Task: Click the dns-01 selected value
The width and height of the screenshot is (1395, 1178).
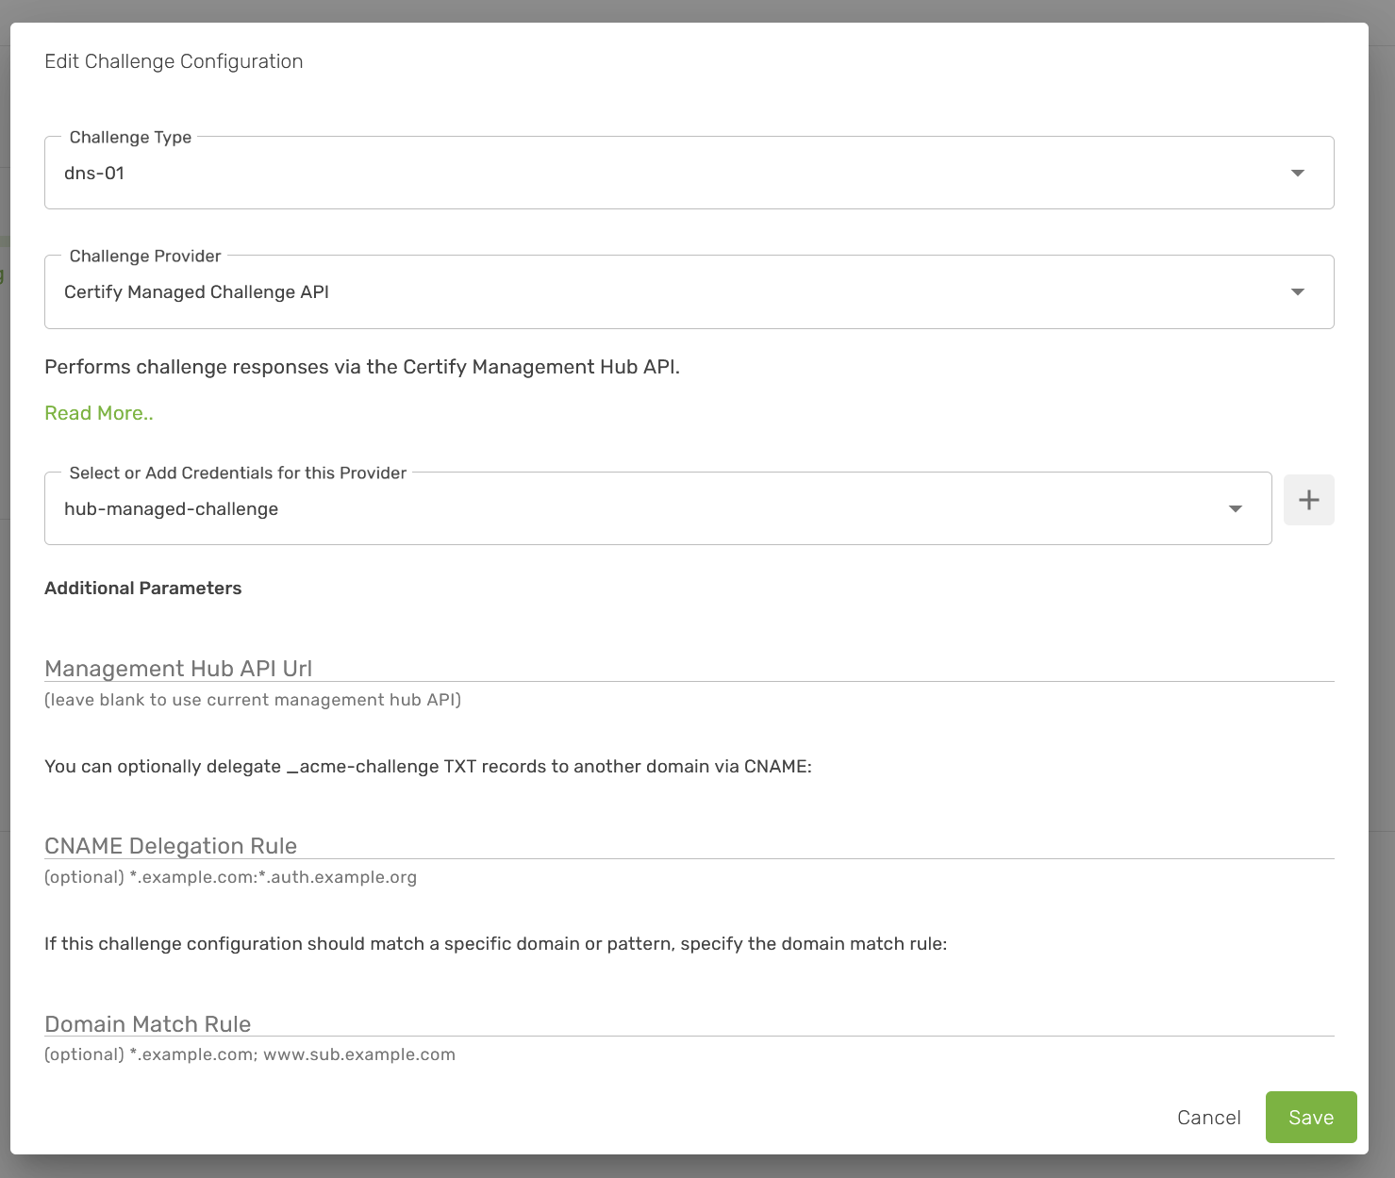Action: pos(94,174)
